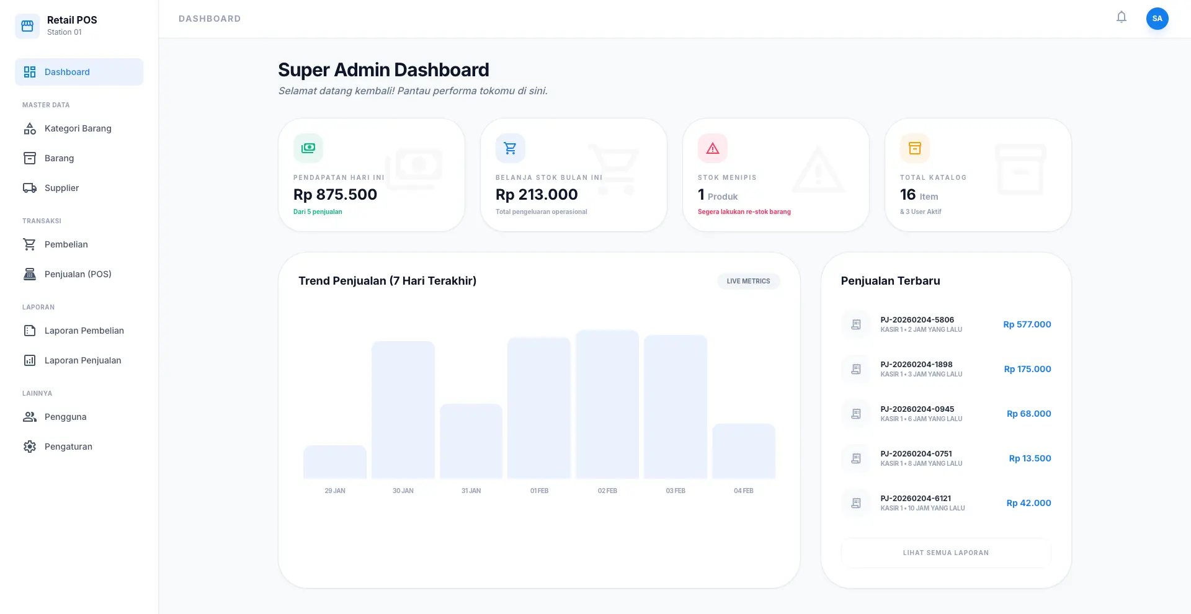
Task: Click the shopping cart icon in Belanja Stok card
Action: pos(511,148)
